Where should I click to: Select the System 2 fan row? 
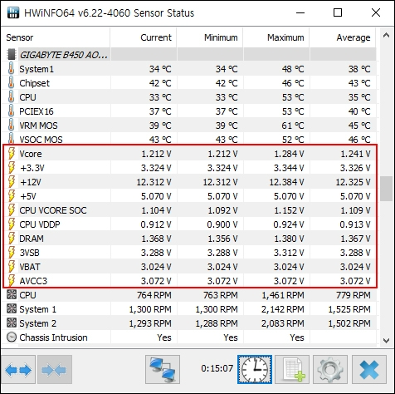tap(189, 323)
